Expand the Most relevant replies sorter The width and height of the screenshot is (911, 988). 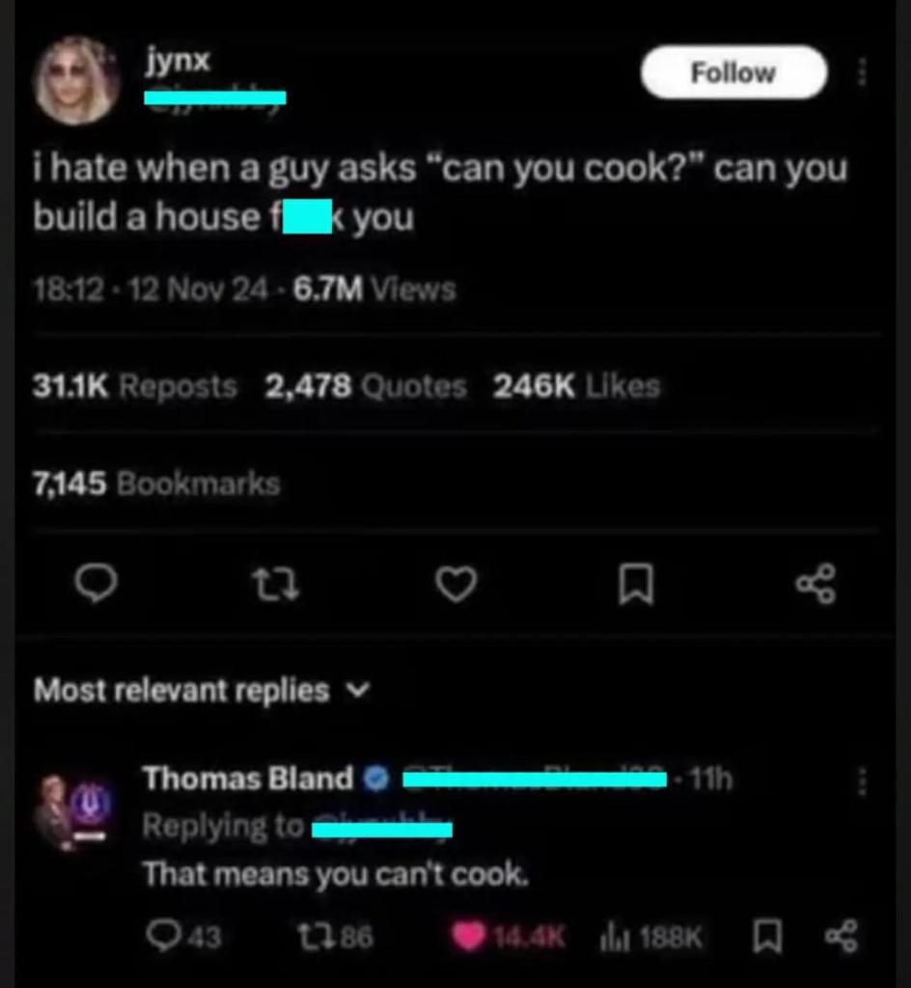[x=203, y=690]
